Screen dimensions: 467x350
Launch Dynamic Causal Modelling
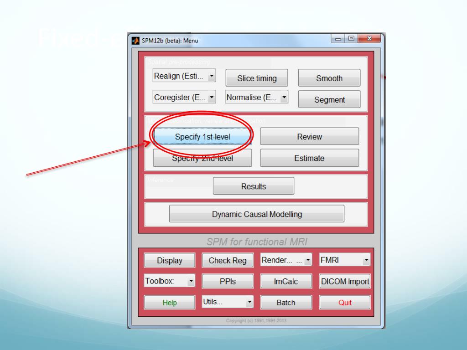pyautogui.click(x=257, y=214)
